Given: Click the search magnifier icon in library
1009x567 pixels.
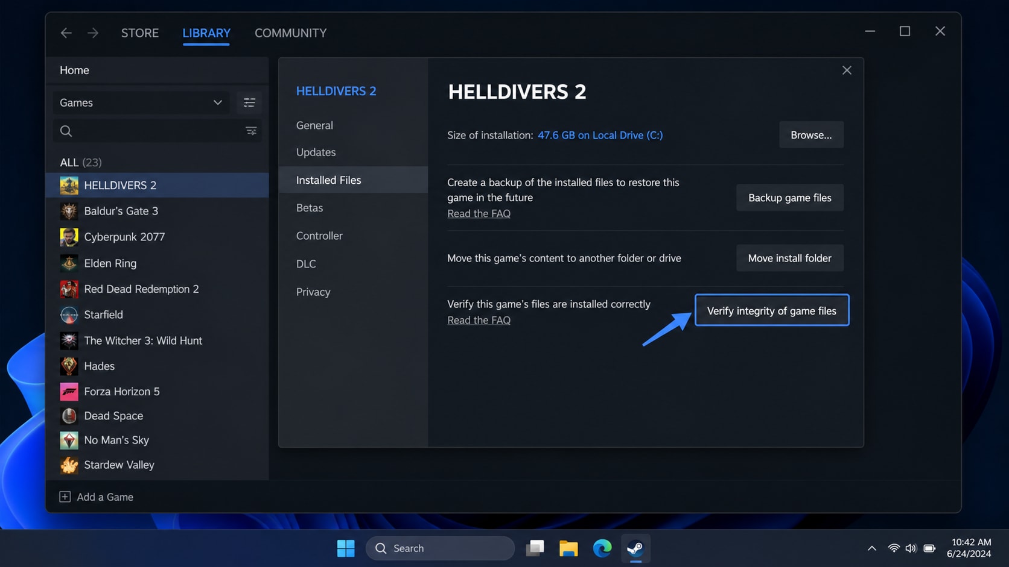Looking at the screenshot, I should [x=66, y=131].
